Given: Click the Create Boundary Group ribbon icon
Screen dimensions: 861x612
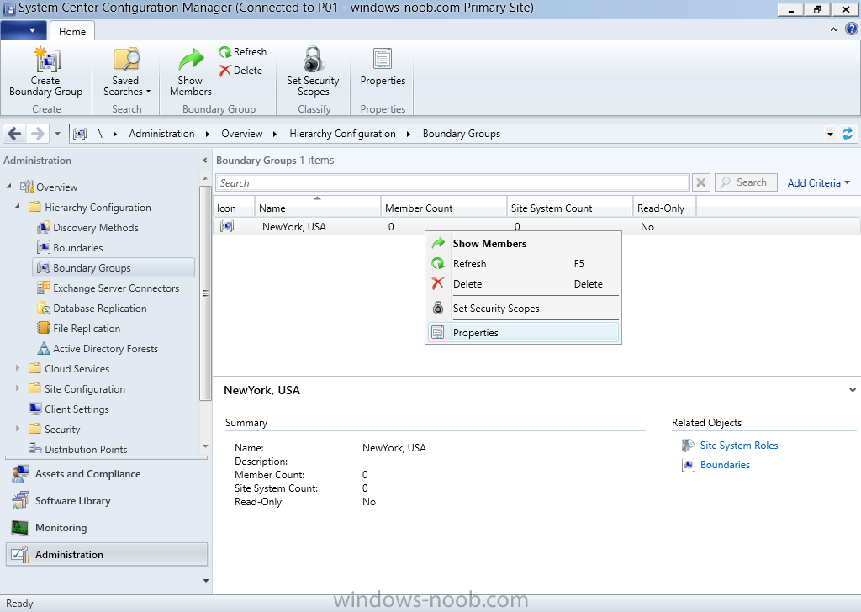Looking at the screenshot, I should click(x=46, y=60).
